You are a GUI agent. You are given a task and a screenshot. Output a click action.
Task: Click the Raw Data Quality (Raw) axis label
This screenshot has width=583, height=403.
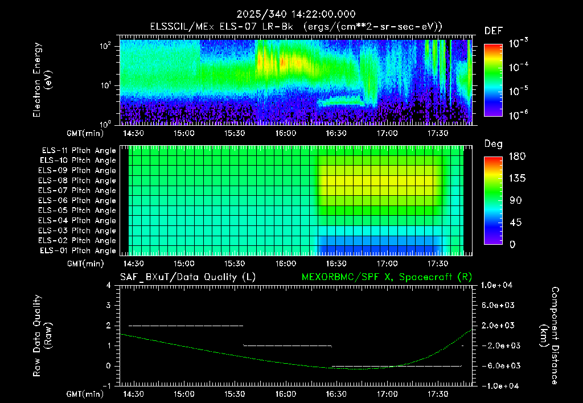[x=42, y=335]
